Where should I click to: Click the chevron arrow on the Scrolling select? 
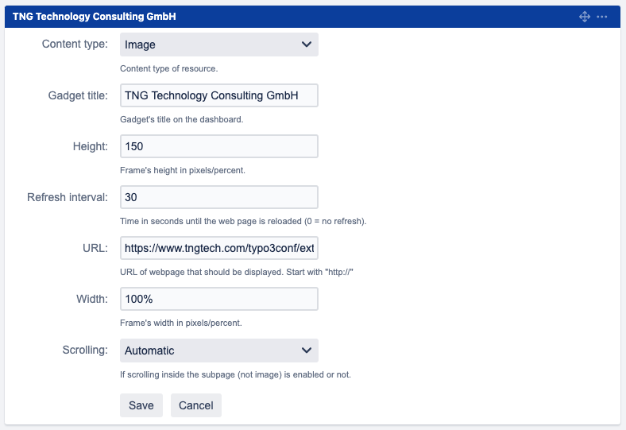[307, 351]
